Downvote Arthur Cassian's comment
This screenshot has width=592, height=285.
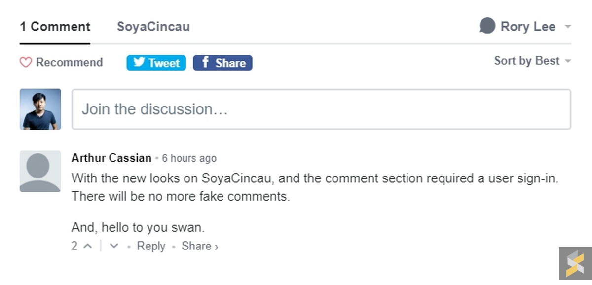coord(114,246)
